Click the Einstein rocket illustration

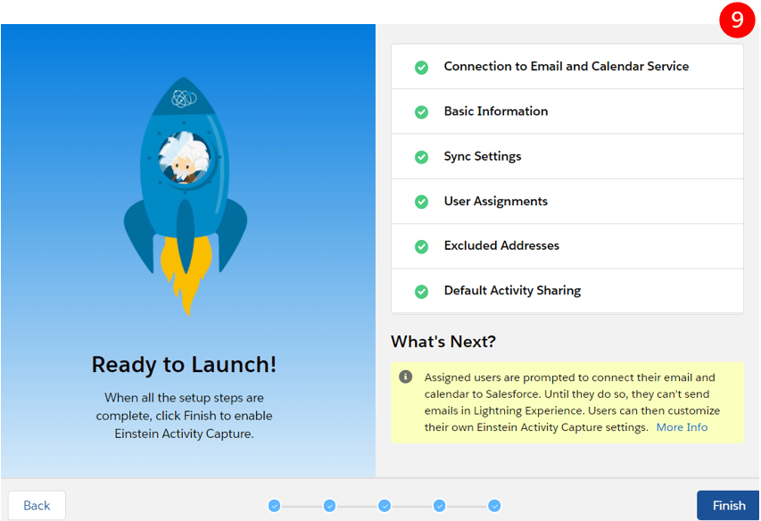(x=186, y=196)
